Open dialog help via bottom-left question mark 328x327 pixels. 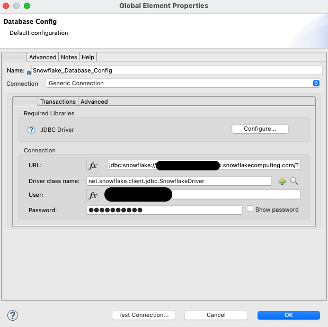tap(13, 315)
